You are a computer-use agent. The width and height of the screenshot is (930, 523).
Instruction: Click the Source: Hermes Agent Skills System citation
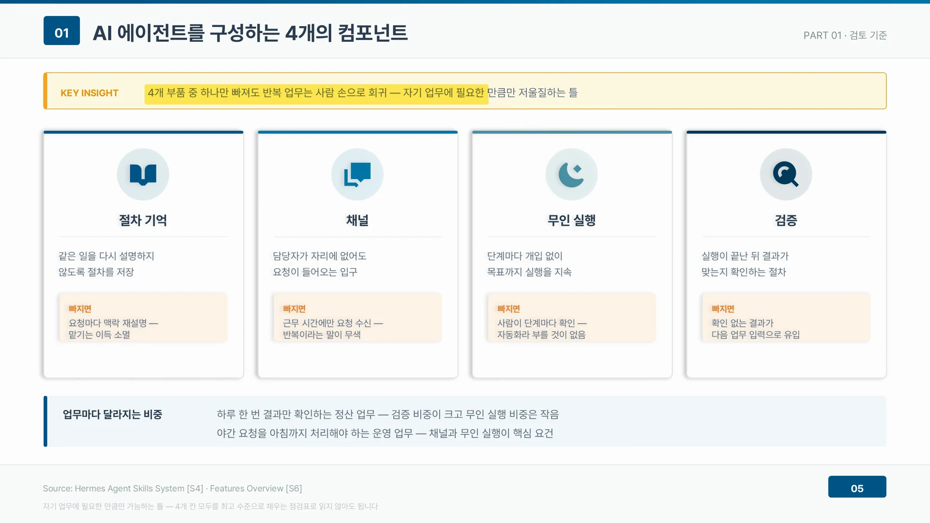(x=172, y=488)
